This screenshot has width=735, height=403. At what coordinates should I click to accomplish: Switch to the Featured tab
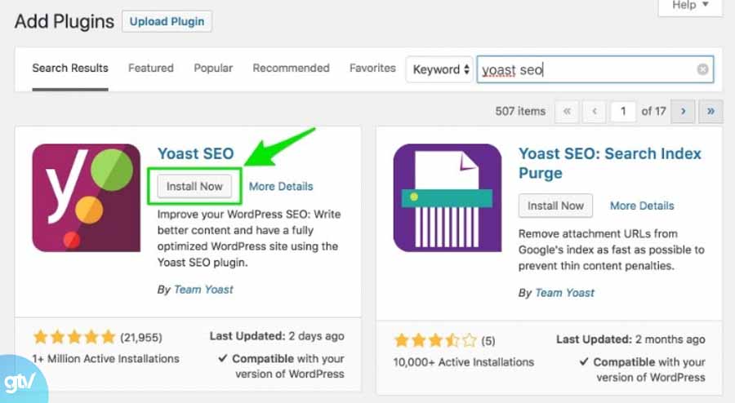click(x=151, y=69)
